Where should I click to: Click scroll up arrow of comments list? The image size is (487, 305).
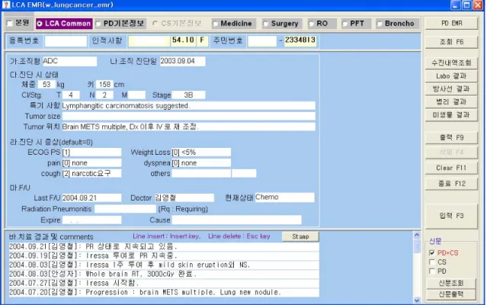[x=417, y=235]
